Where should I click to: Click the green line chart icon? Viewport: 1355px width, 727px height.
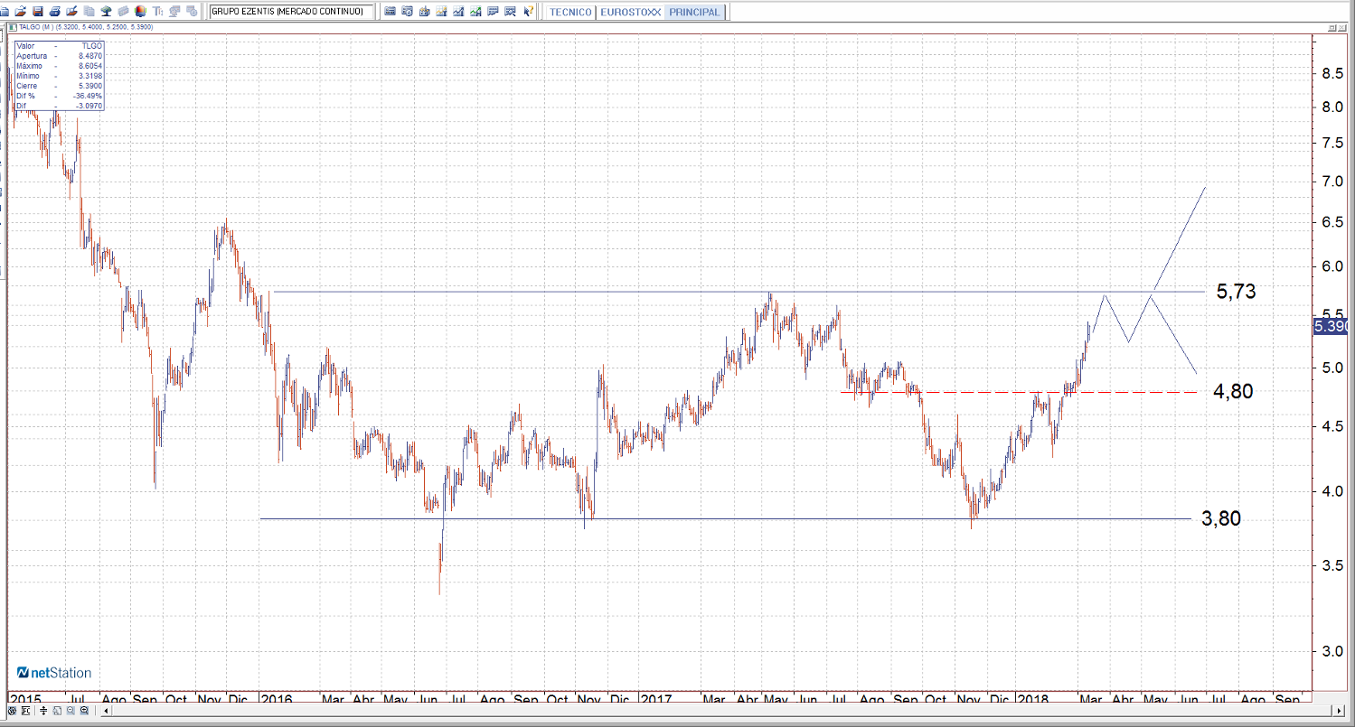475,12
